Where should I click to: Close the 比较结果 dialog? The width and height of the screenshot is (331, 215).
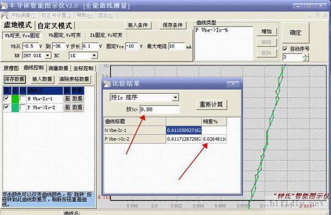[x=233, y=83]
